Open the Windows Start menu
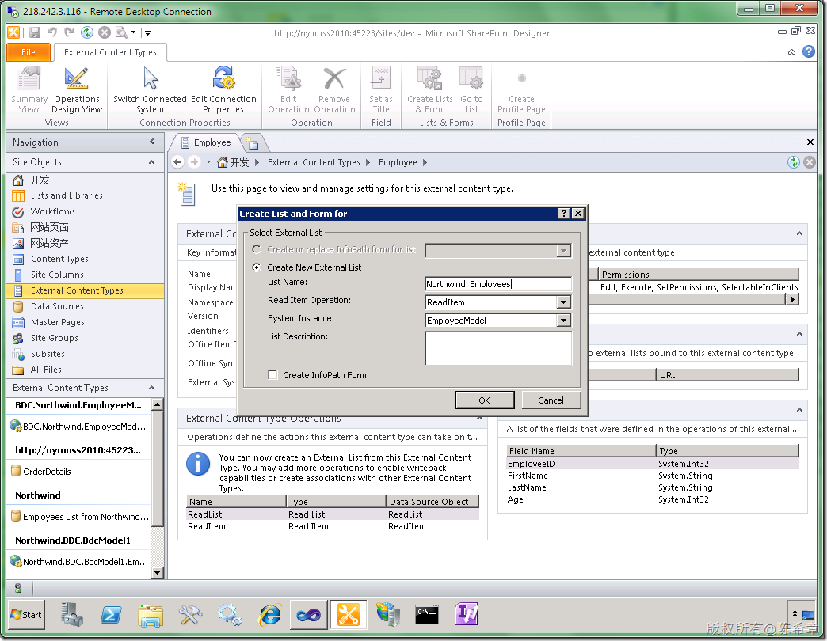The width and height of the screenshot is (827, 641). (x=26, y=615)
